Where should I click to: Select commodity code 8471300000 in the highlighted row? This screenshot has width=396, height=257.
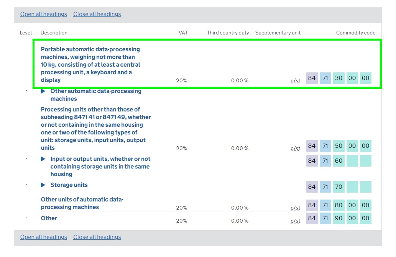coord(338,78)
